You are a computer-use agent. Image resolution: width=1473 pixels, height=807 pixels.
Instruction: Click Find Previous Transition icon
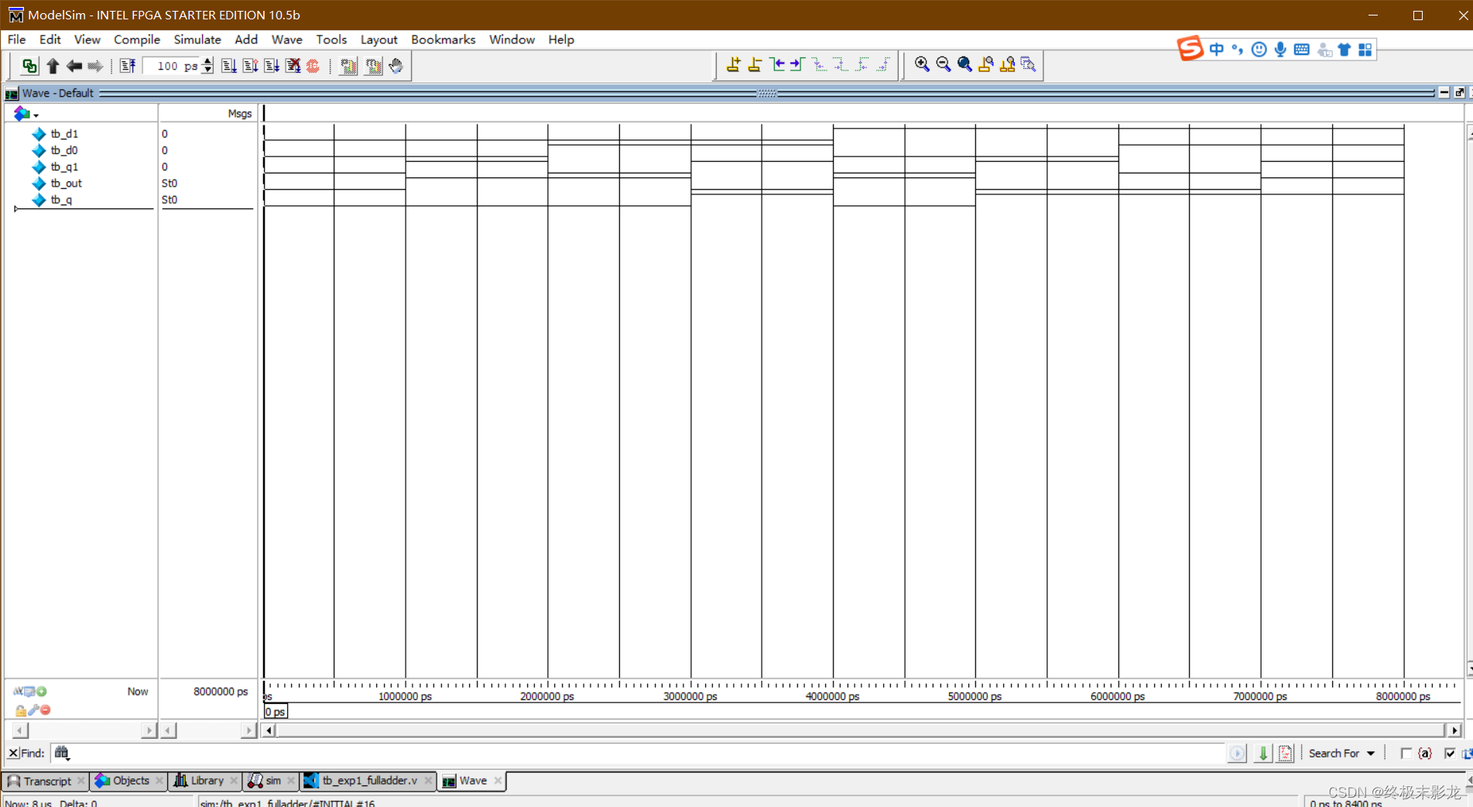coord(776,64)
